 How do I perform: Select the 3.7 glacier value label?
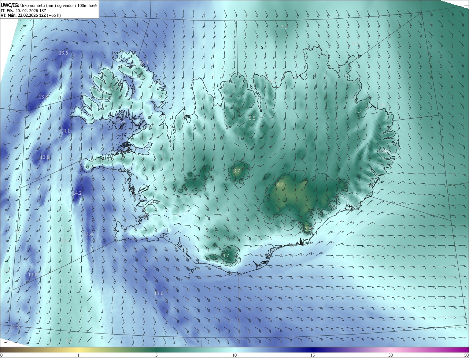coord(236,171)
